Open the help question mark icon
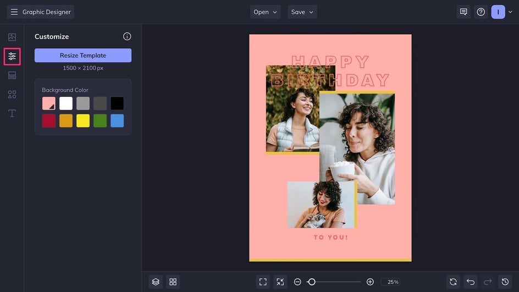 point(481,12)
